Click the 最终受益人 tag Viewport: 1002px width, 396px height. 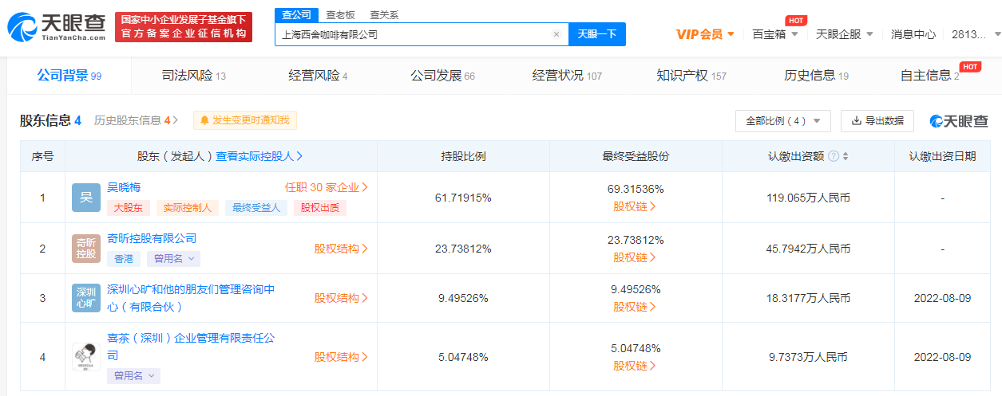coord(256,208)
